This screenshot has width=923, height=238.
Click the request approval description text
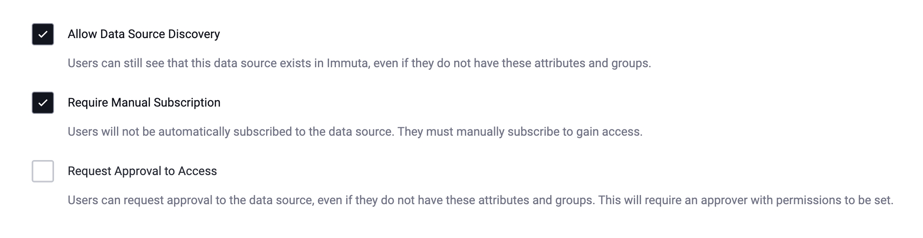(480, 200)
